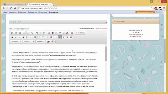Viewport: 168px width, 94px height.
Task: Click the "Источник" source button
Action: tap(80, 33)
